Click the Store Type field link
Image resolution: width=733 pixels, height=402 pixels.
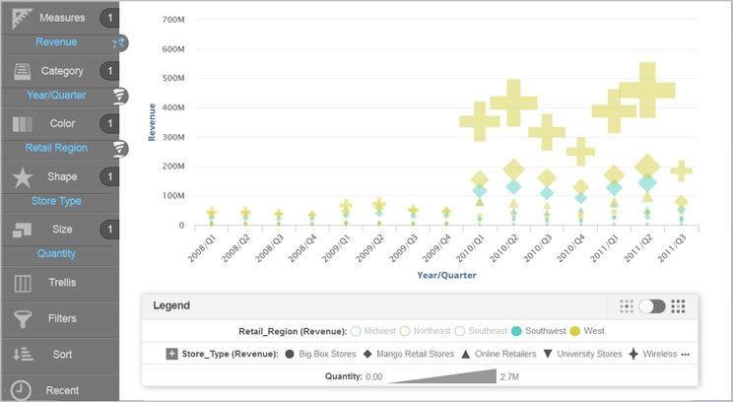[x=56, y=201]
